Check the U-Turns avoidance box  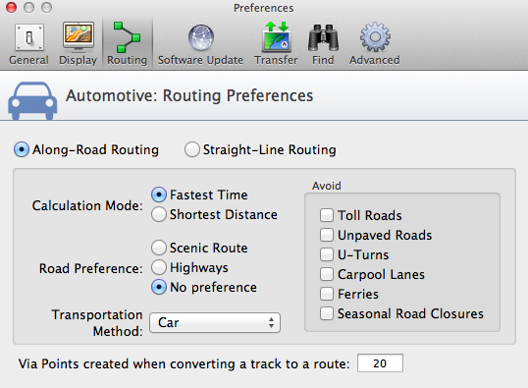(x=327, y=254)
